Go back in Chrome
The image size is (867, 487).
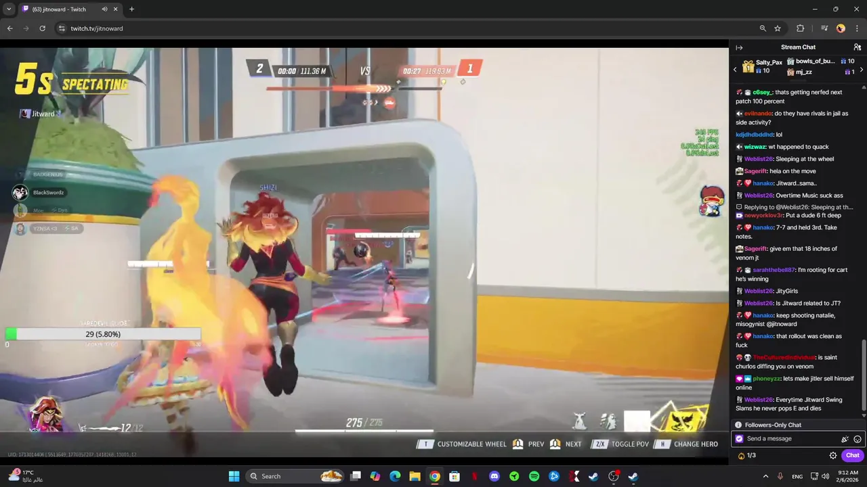[9, 28]
